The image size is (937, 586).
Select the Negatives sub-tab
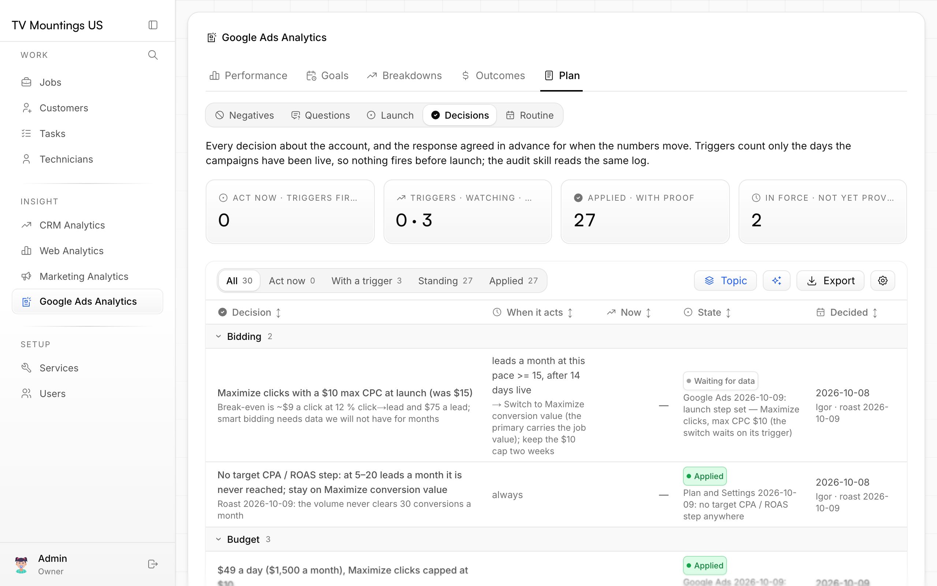pyautogui.click(x=245, y=115)
